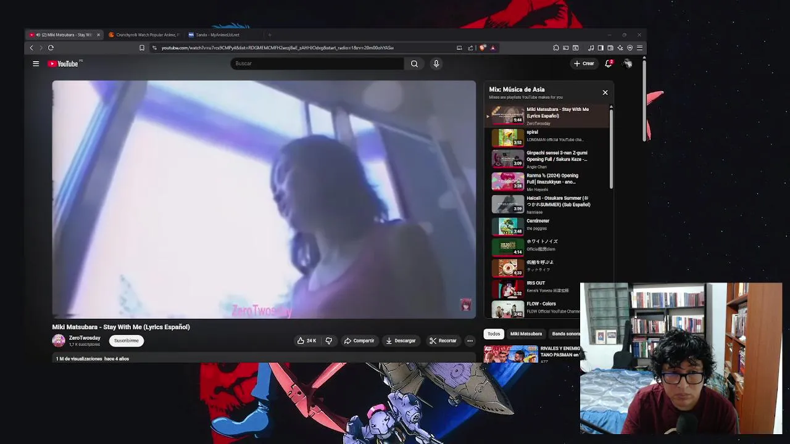Click the video player to pause

tap(264, 199)
